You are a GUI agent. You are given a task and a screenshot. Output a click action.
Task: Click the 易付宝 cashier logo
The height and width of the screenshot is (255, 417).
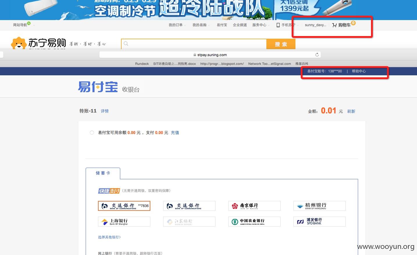98,87
